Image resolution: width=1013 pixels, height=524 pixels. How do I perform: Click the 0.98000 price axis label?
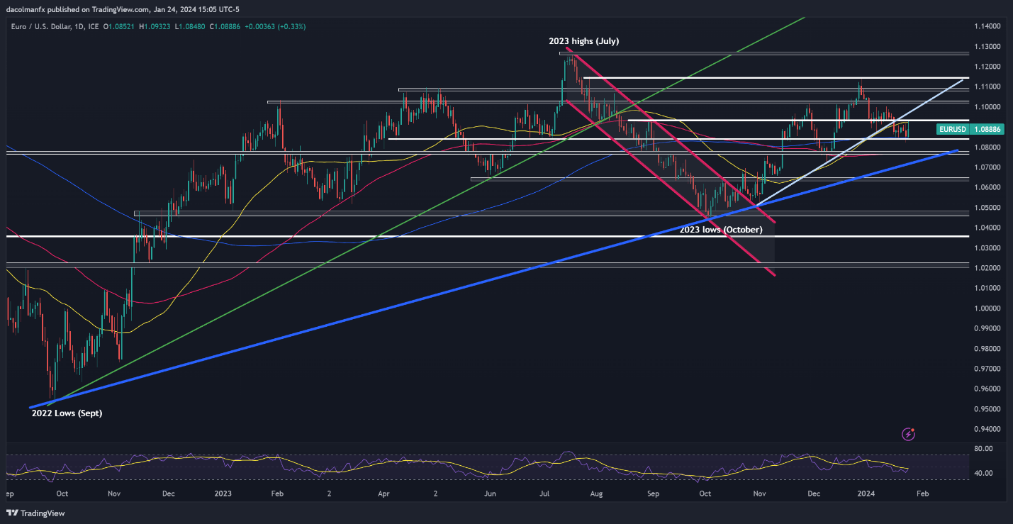point(987,349)
